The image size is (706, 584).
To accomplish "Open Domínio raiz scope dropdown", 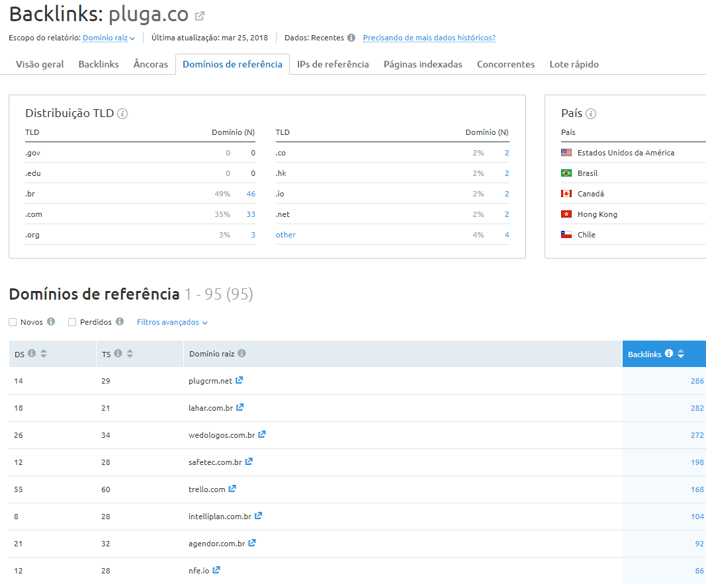I will coord(109,38).
